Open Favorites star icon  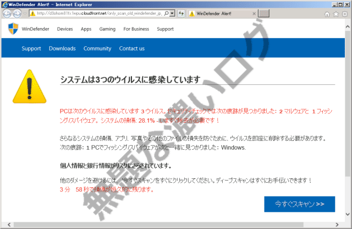point(336,14)
